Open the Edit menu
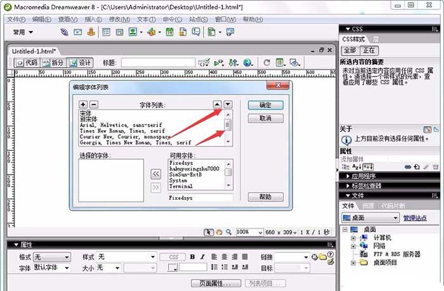444x291 pixels. [x=42, y=19]
